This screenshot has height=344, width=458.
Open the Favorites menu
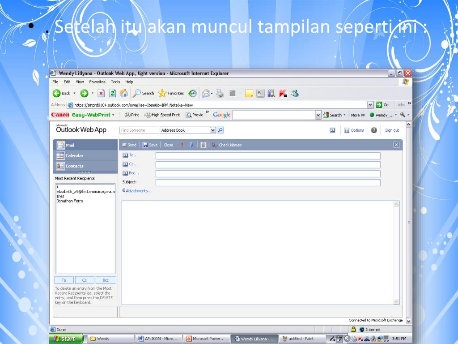click(x=97, y=82)
